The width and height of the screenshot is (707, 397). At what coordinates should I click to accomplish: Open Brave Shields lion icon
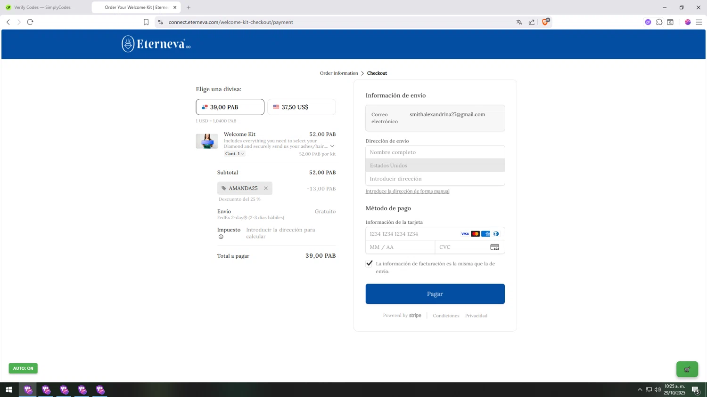[x=545, y=22]
